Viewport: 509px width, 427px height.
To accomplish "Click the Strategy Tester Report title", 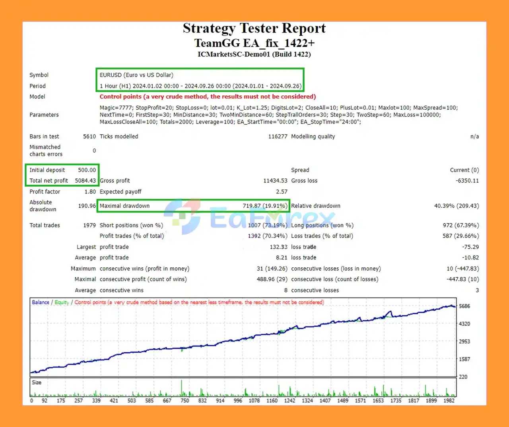I will [x=254, y=29].
